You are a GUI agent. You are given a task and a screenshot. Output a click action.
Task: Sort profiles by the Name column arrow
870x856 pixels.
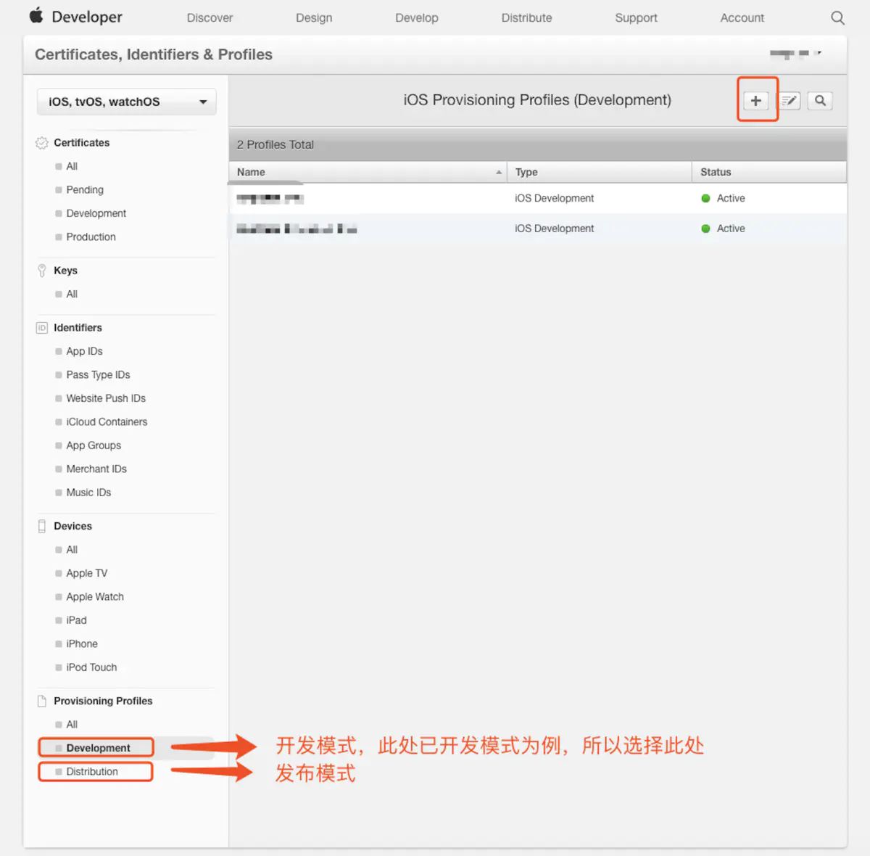[499, 172]
